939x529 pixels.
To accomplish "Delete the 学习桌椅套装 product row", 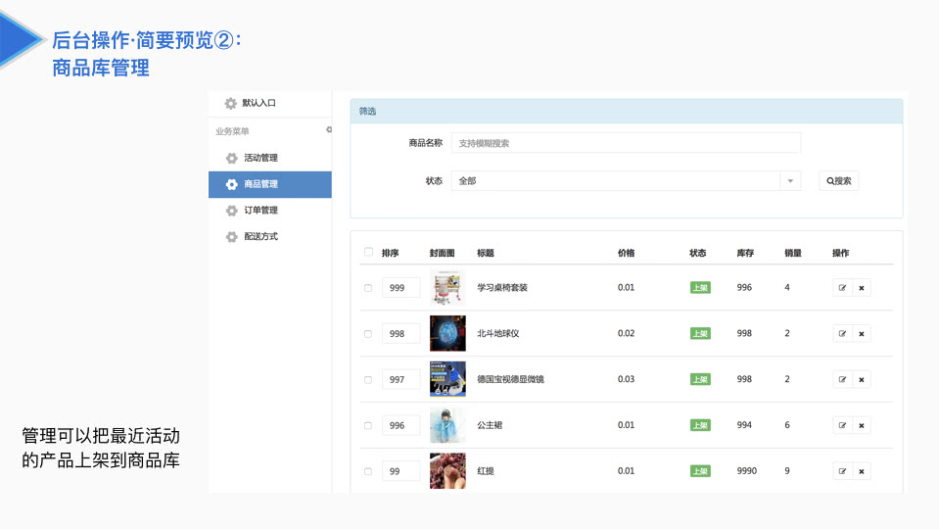I will pyautogui.click(x=861, y=288).
